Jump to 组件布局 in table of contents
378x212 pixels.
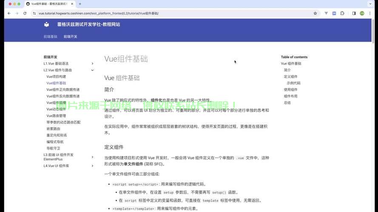pos(290,96)
